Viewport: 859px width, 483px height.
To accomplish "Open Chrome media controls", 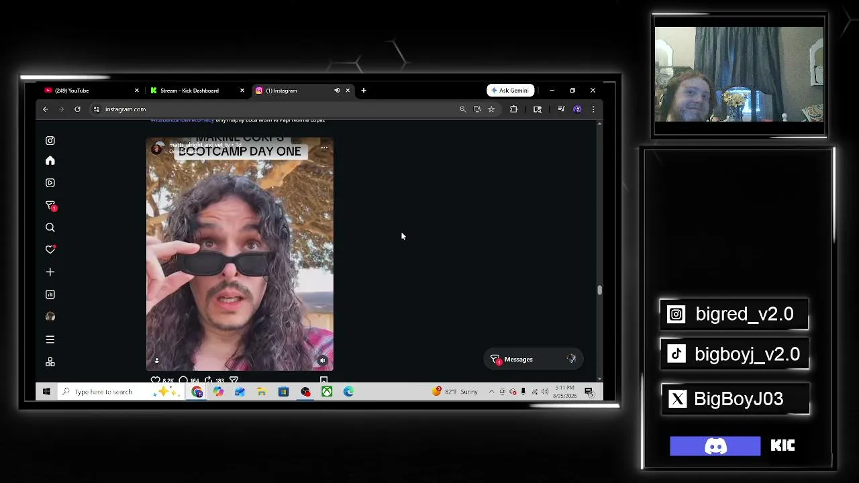I will point(561,109).
